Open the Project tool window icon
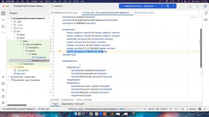Image resolution: width=209 pixels, height=117 pixels. [3, 13]
